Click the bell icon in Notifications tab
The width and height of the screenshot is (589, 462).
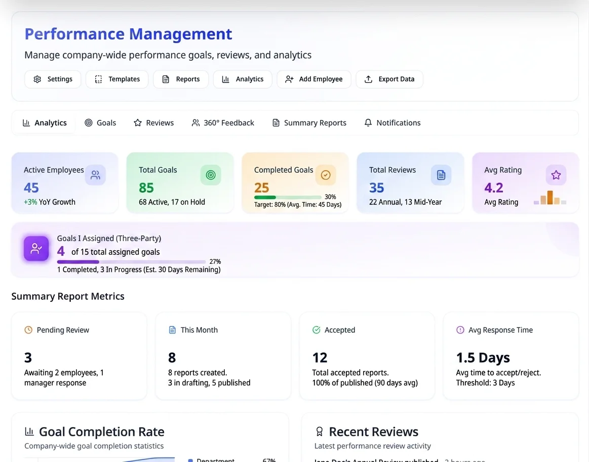coord(368,123)
